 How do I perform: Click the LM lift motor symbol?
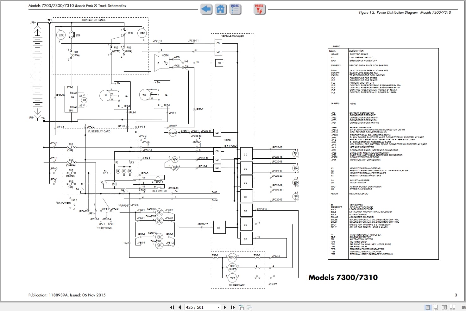tap(105, 95)
